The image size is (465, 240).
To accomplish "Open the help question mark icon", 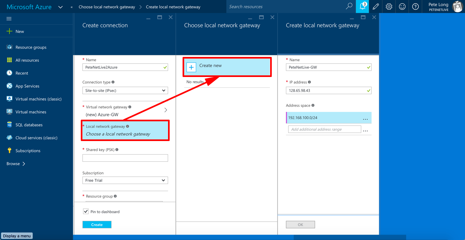I will click(416, 6).
